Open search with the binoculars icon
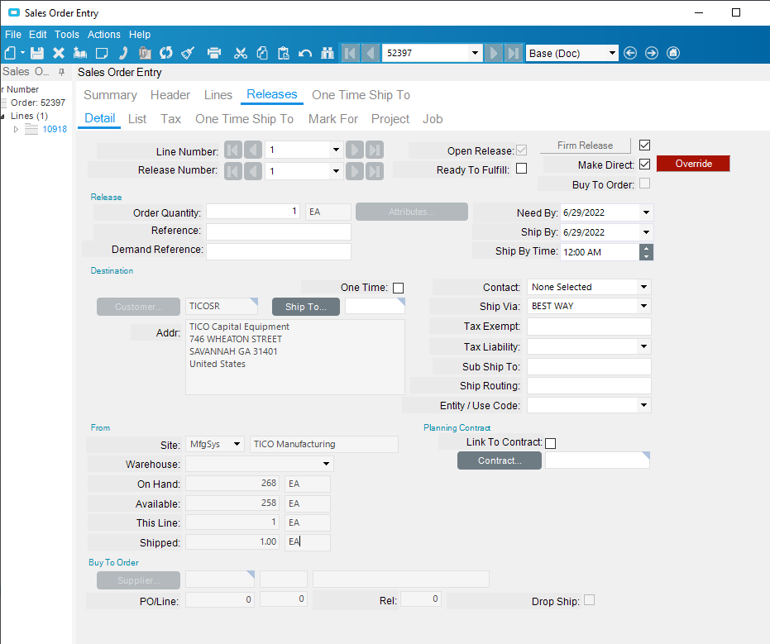Image resolution: width=770 pixels, height=644 pixels. click(327, 53)
